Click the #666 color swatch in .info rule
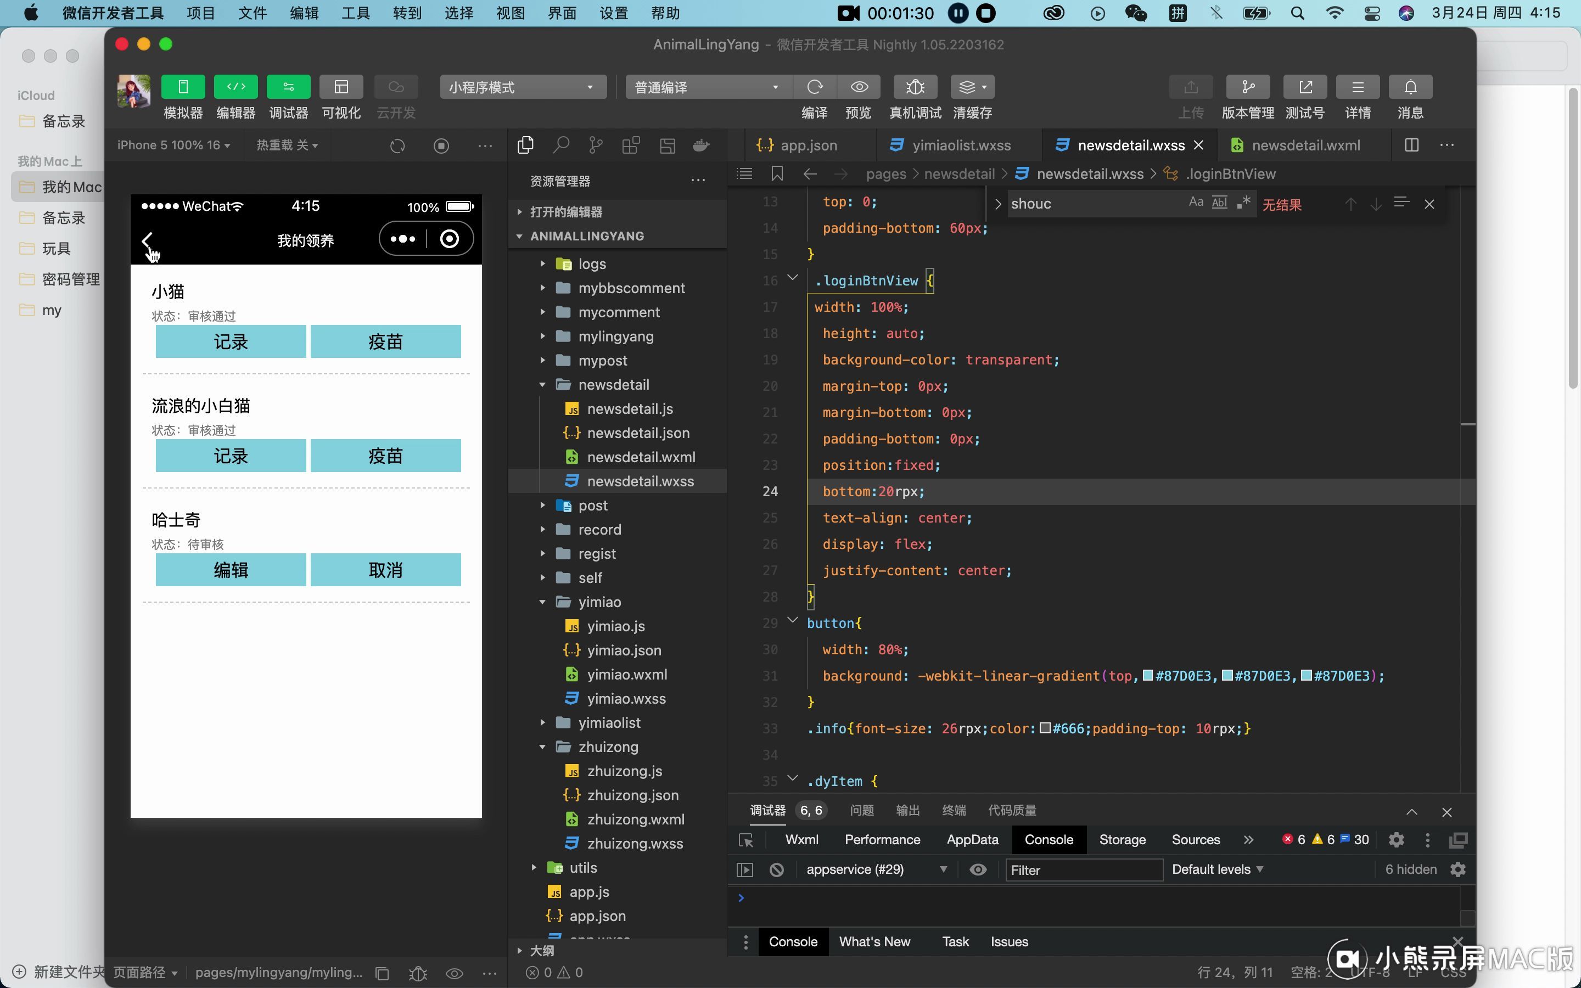This screenshot has width=1581, height=988. tap(1045, 728)
